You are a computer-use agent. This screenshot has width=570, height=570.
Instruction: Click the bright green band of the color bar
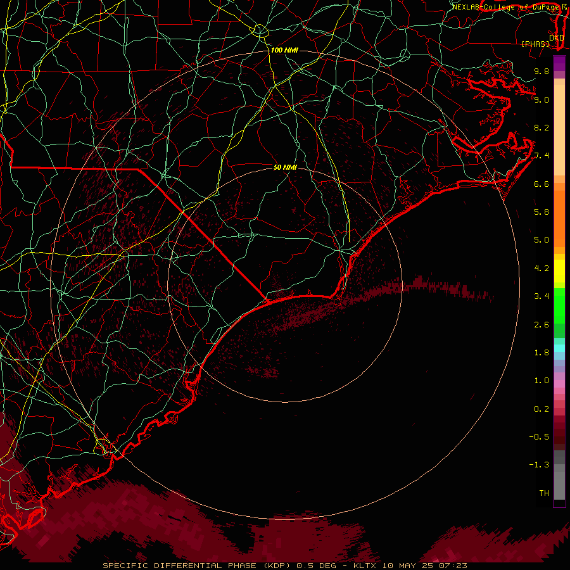559,306
